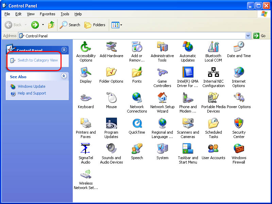Click the Folders toolbar button

tap(95, 25)
